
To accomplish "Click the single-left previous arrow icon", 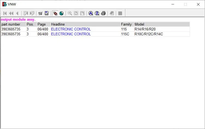I will click(x=17, y=13).
